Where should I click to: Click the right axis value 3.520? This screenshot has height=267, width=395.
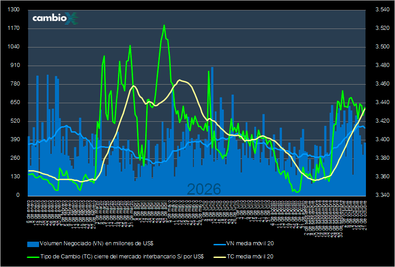click(382, 29)
